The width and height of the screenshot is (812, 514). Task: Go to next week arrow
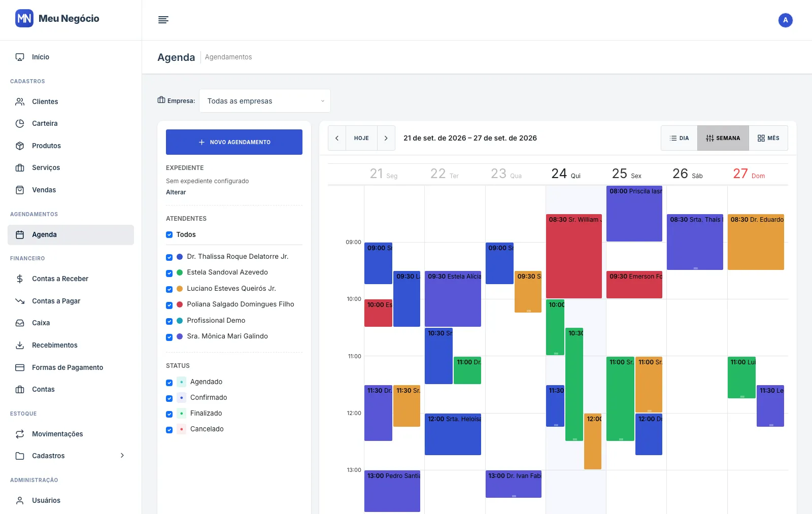pos(386,138)
